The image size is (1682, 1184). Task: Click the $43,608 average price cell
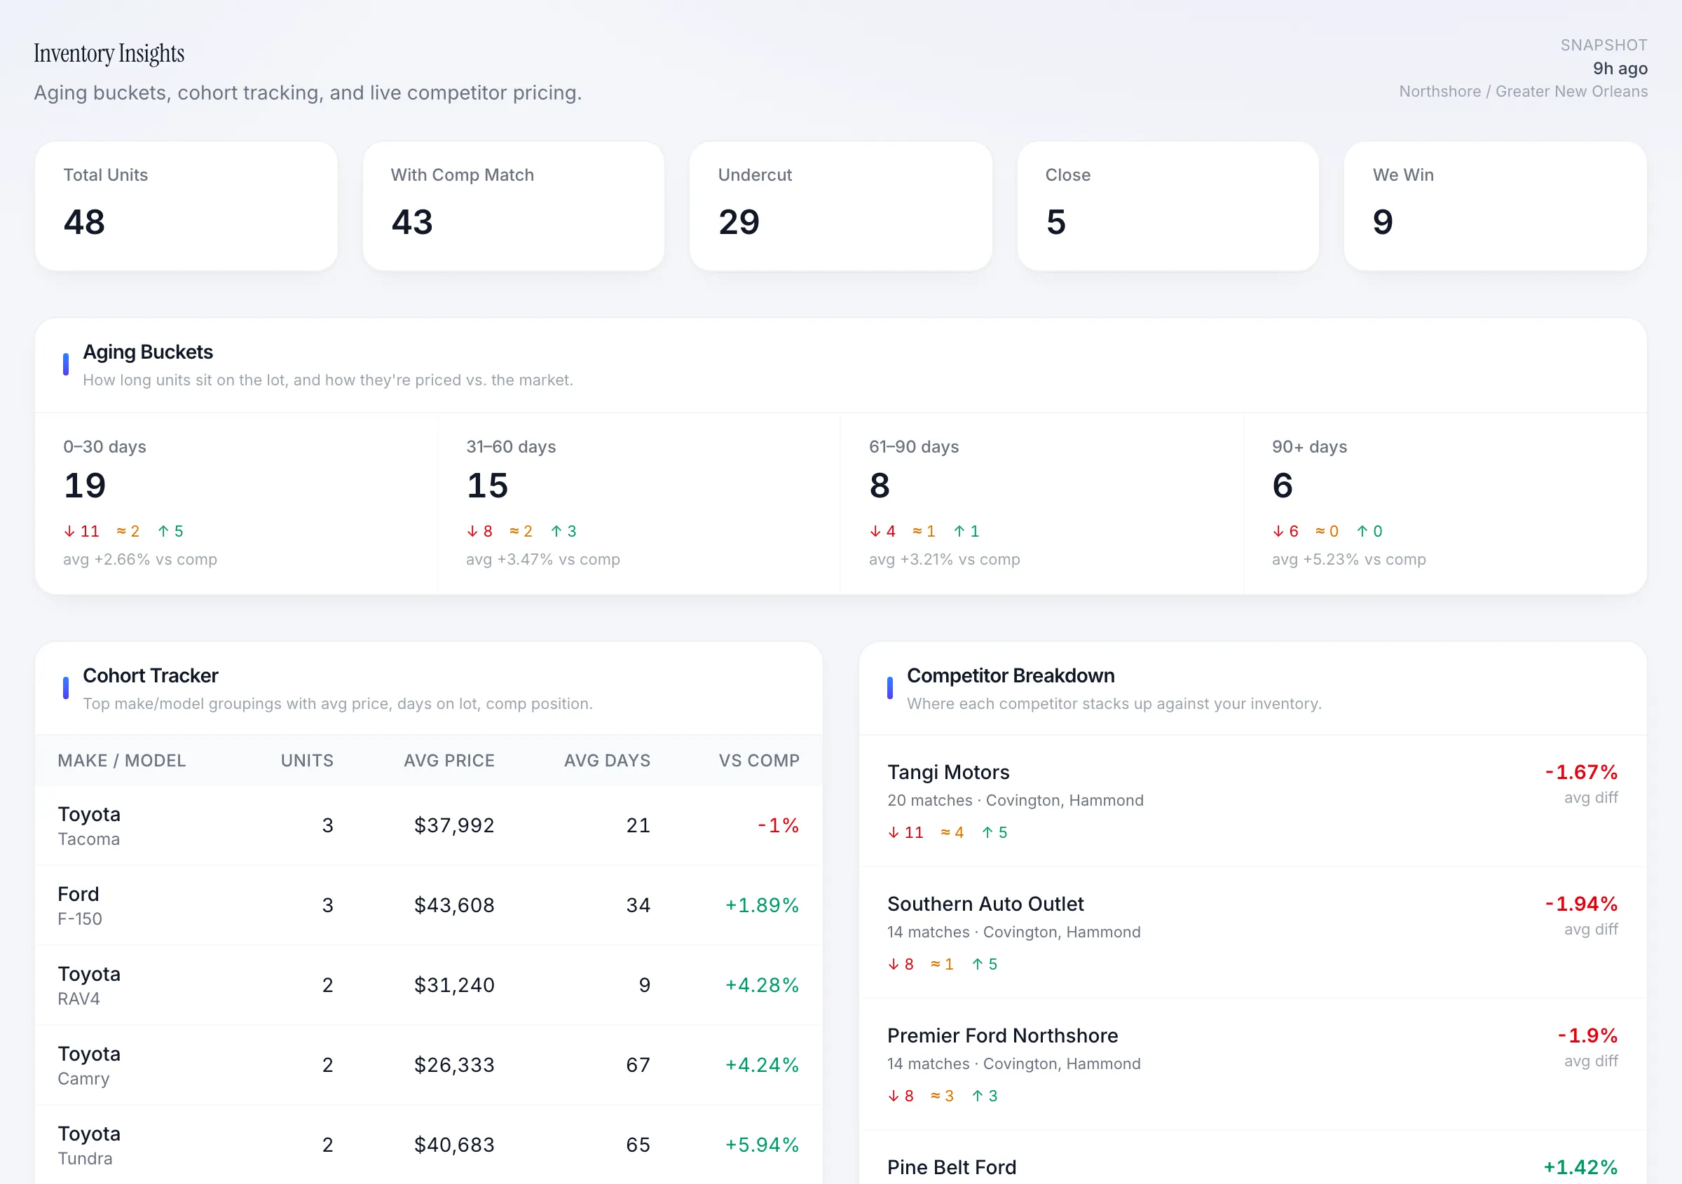[454, 905]
